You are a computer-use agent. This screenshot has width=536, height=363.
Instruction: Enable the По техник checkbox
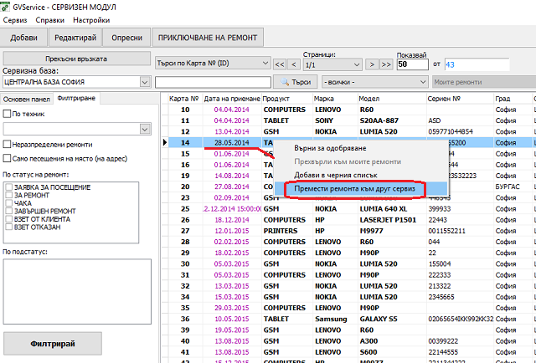(7, 114)
